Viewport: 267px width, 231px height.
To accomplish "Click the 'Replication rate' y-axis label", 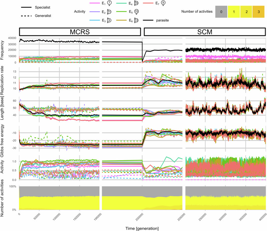I will coord(2,80).
